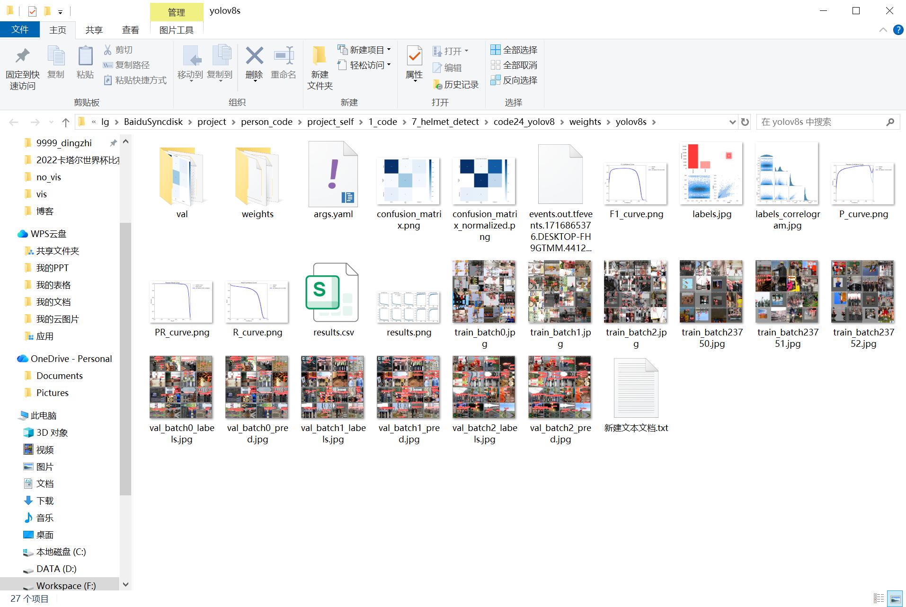Viewport: 906px width, 607px height.
Task: Click the 管理 contextual tab
Action: pos(177,12)
